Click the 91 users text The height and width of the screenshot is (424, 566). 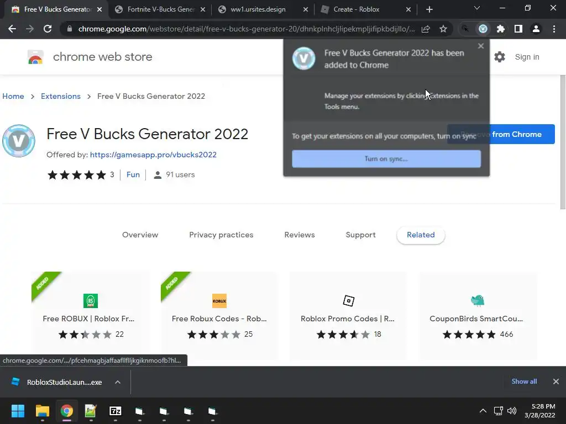[180, 175]
